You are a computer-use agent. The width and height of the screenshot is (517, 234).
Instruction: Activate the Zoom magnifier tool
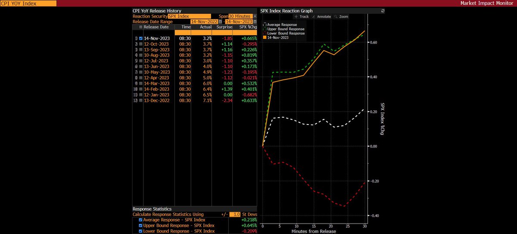[x=341, y=16]
